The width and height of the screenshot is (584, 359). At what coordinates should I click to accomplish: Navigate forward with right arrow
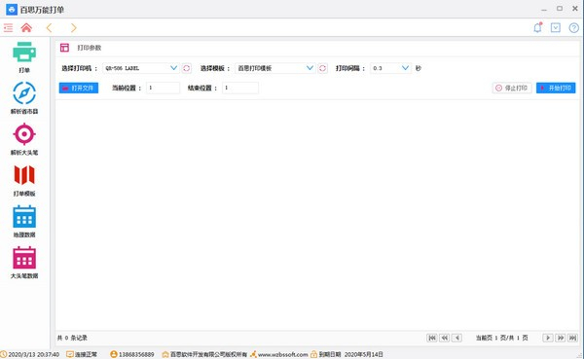[73, 28]
